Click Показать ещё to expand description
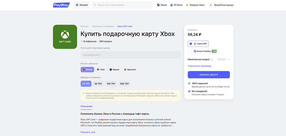 (x=88, y=132)
